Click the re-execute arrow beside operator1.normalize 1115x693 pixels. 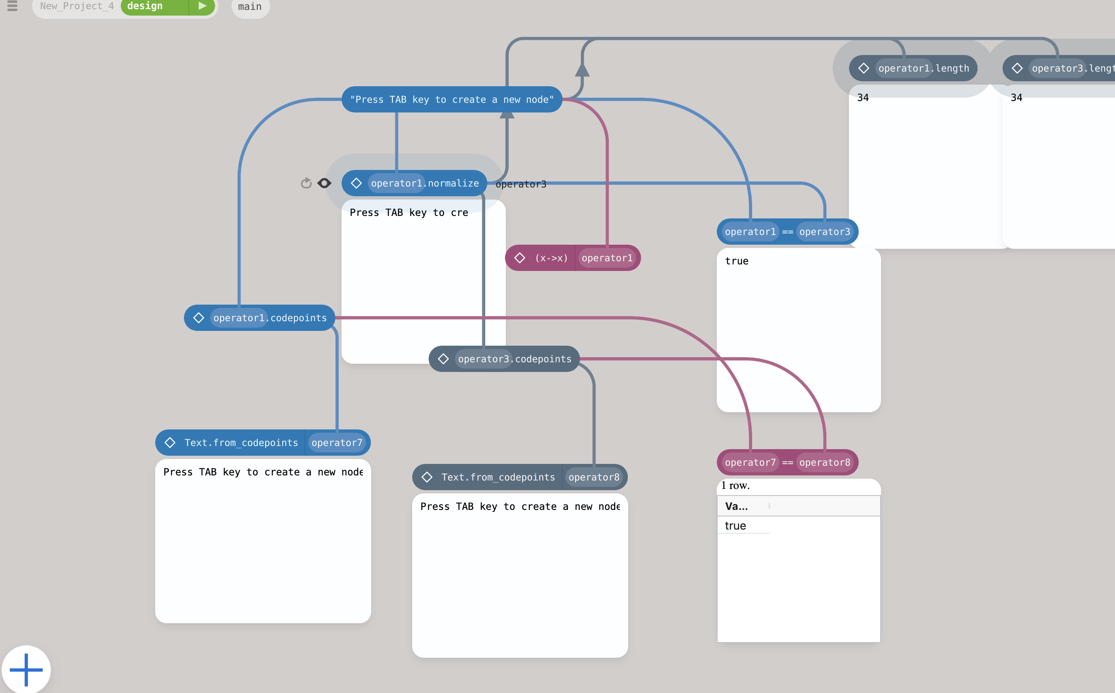point(306,183)
